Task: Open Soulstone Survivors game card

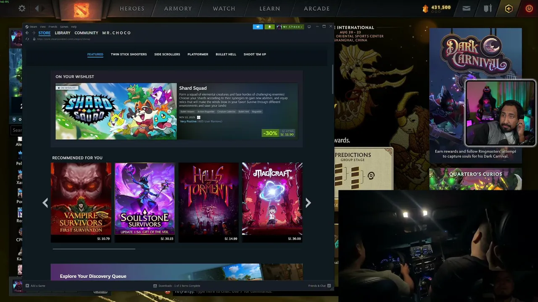Action: click(145, 202)
